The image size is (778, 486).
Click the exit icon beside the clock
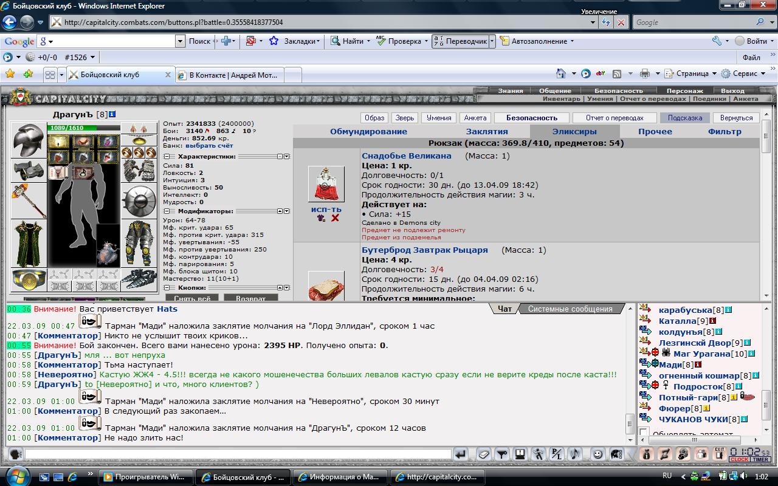pyautogui.click(x=720, y=454)
